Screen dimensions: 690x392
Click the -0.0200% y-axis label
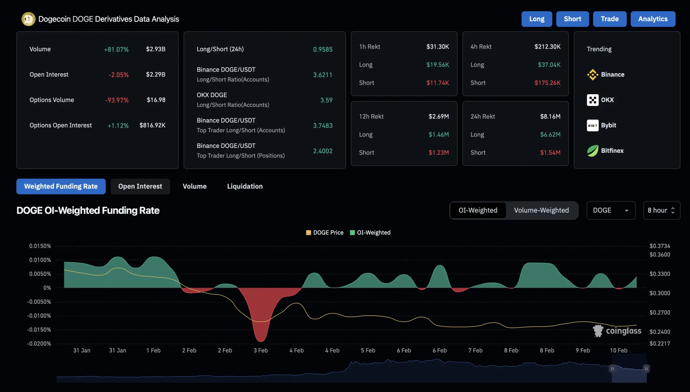point(39,344)
